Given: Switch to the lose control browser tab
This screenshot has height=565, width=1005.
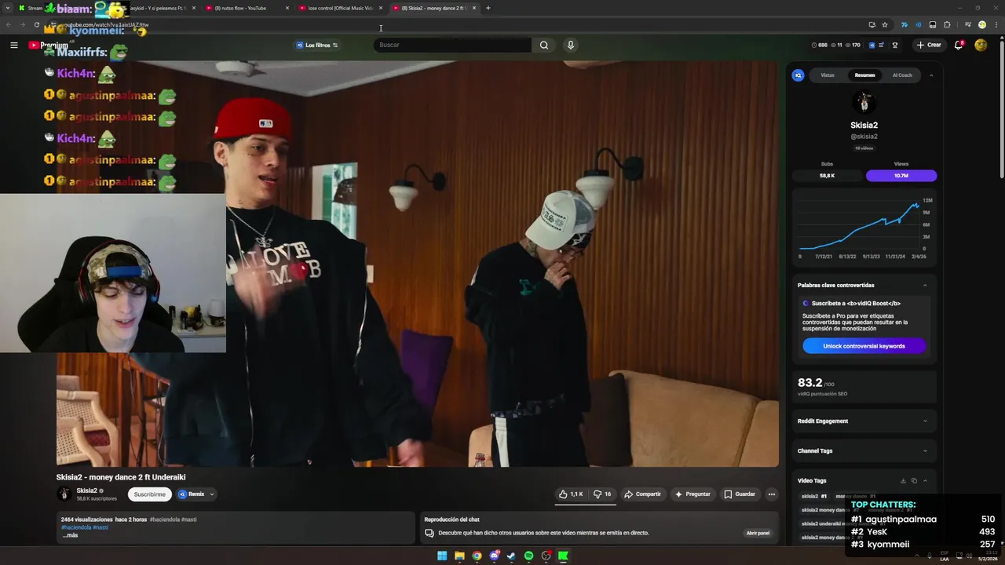Looking at the screenshot, I should click(x=339, y=8).
